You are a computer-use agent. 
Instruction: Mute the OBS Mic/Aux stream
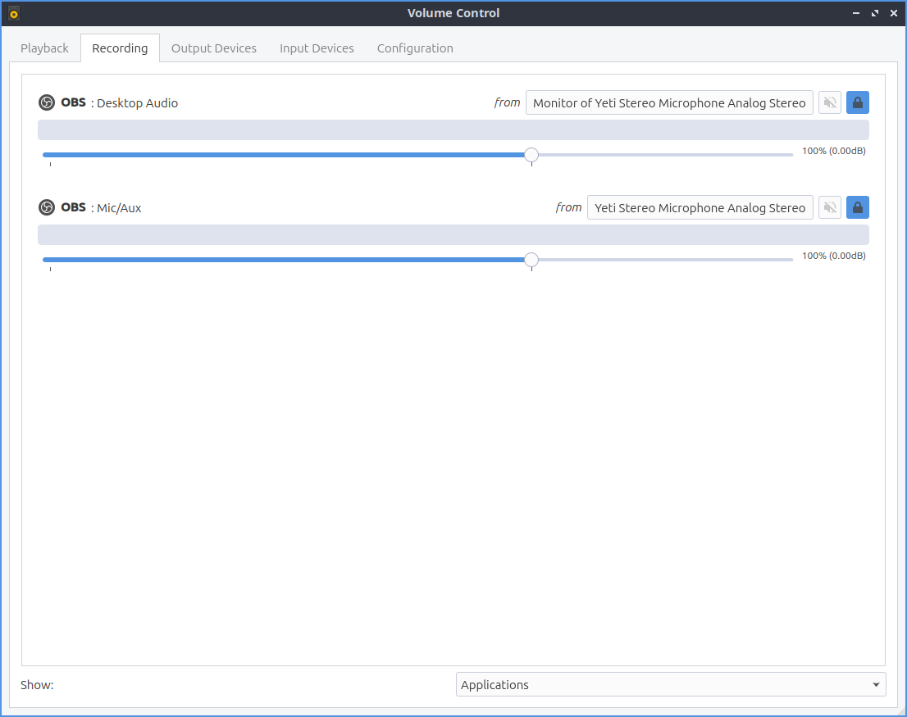[x=830, y=207]
